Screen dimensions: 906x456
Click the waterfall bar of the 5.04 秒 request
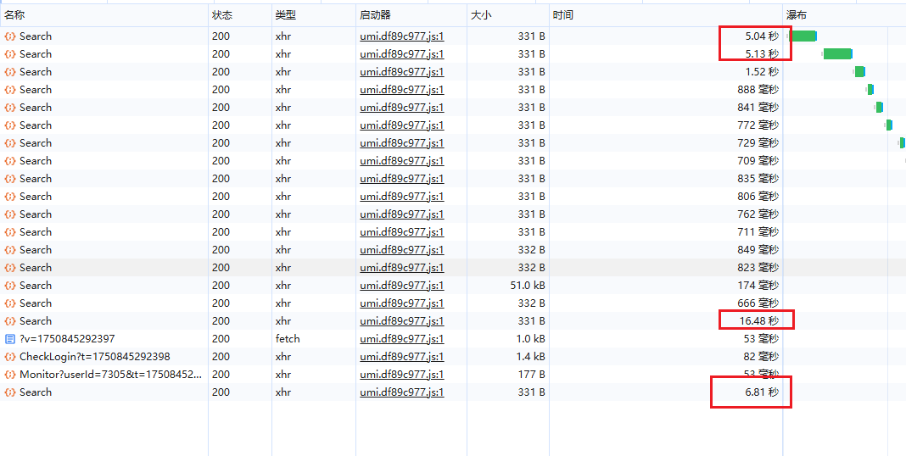(803, 36)
